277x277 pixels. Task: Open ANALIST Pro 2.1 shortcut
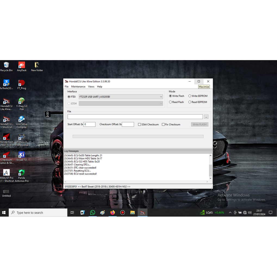click(x=6, y=176)
